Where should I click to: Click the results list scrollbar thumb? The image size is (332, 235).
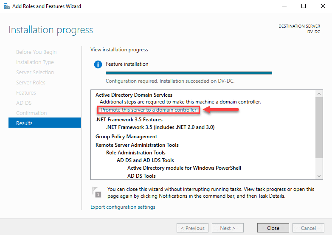click(x=319, y=128)
